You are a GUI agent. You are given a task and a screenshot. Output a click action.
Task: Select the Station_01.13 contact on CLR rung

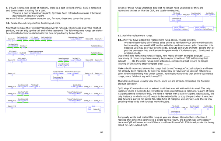coord(12,108)
